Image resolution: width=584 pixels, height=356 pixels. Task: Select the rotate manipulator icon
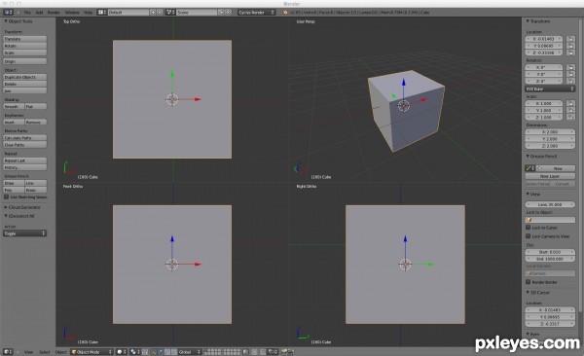pyautogui.click(x=167, y=351)
